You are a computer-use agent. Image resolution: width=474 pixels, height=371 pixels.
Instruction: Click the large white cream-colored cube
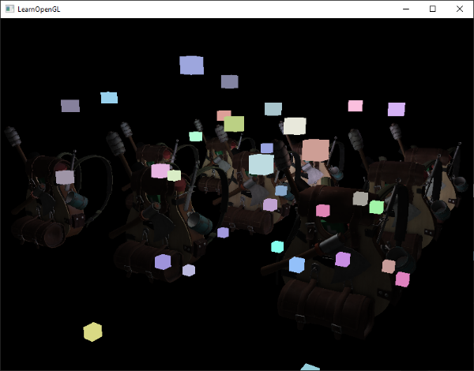(x=295, y=126)
